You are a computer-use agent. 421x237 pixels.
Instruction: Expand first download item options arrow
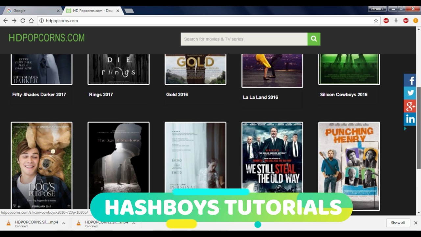(x=64, y=223)
